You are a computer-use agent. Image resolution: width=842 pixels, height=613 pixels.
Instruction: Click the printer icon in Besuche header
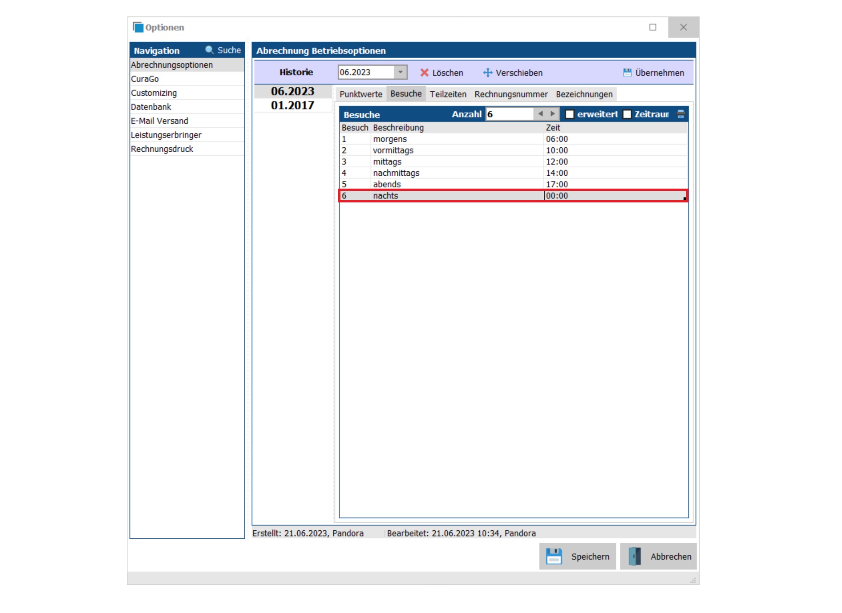coord(680,114)
